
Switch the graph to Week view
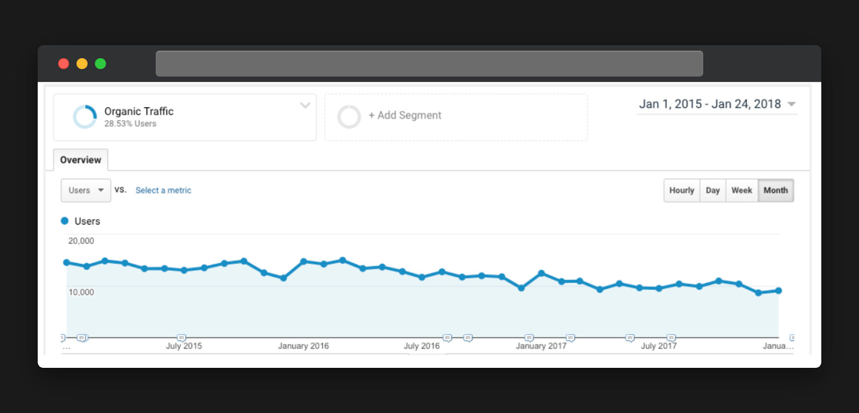click(x=741, y=191)
